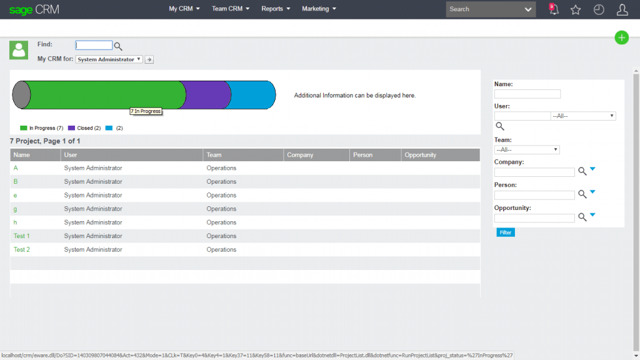
Task: Open the user profile icon
Action: pos(621,9)
